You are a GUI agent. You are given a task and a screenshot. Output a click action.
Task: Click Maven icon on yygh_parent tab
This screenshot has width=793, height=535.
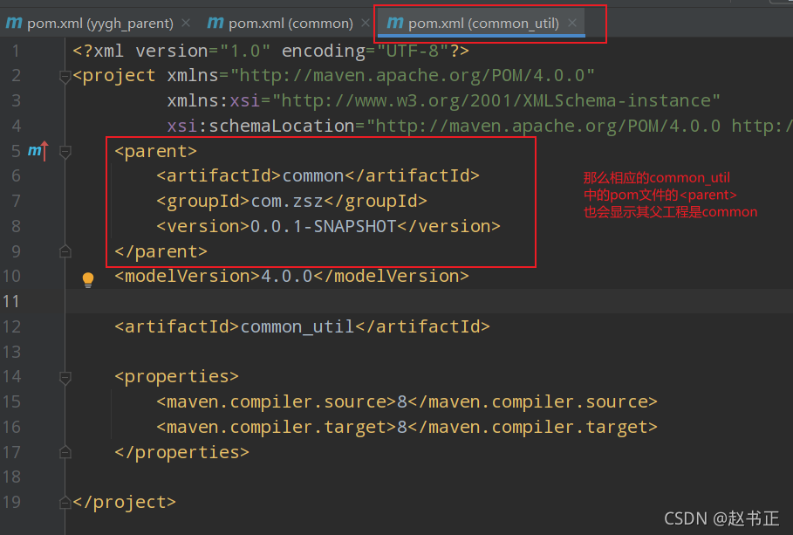(14, 23)
